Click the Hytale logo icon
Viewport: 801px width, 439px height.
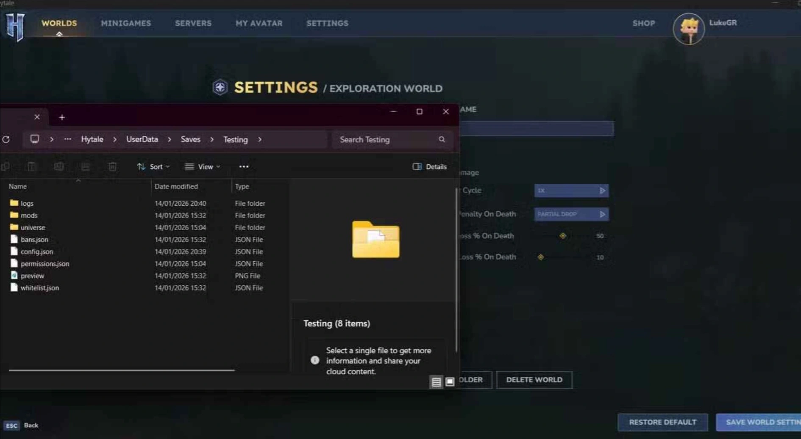15,26
